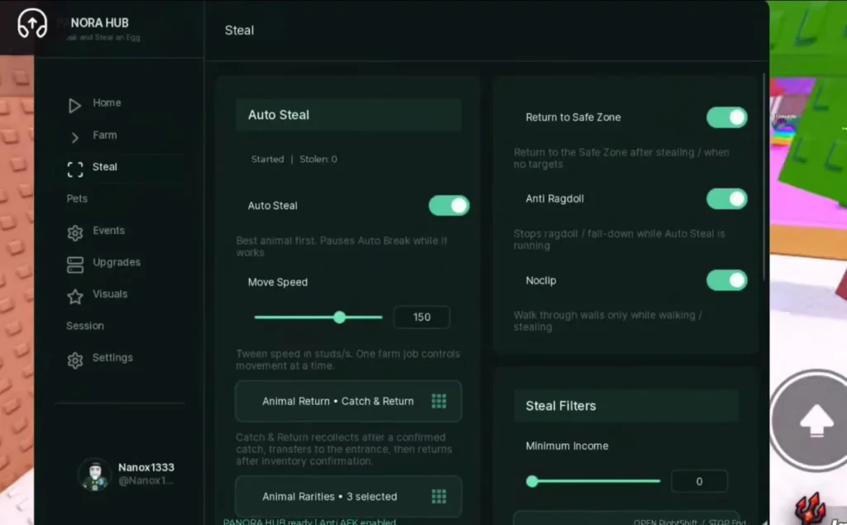This screenshot has width=847, height=525.
Task: Click the Home play-triangle icon
Action: pyautogui.click(x=74, y=105)
